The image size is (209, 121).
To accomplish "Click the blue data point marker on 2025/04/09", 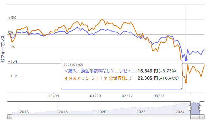I will pos(186,60).
